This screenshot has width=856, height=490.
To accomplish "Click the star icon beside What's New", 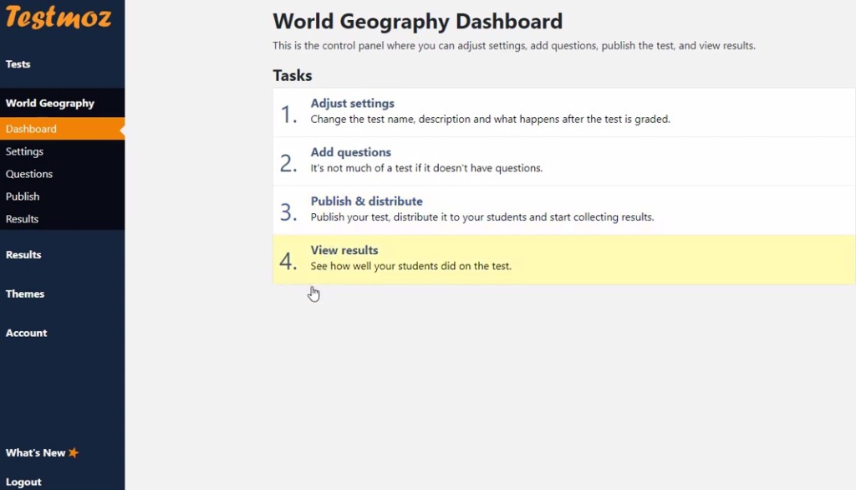I will click(74, 452).
